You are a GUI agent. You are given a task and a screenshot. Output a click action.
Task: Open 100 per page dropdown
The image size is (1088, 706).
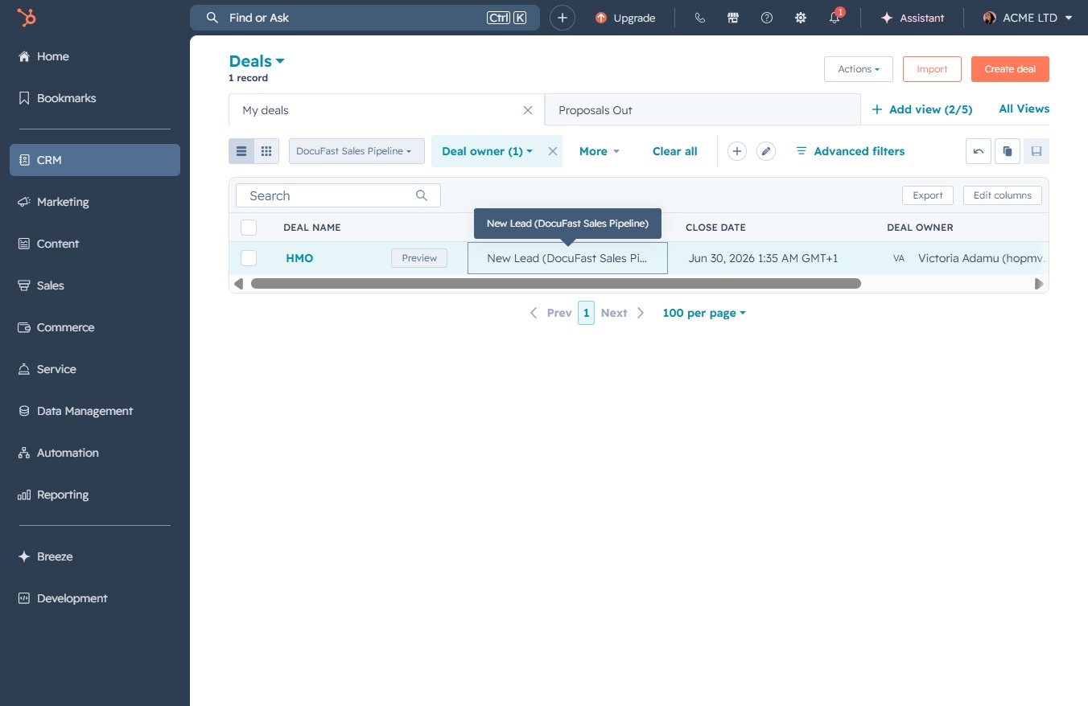click(704, 313)
